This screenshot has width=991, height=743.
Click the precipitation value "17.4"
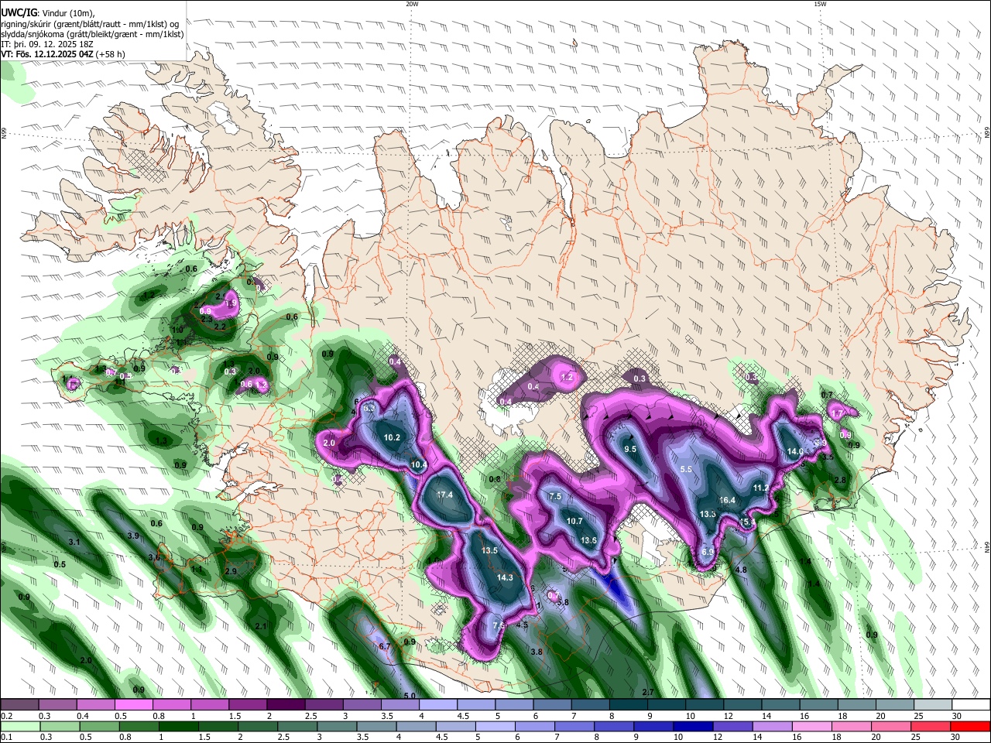click(444, 495)
